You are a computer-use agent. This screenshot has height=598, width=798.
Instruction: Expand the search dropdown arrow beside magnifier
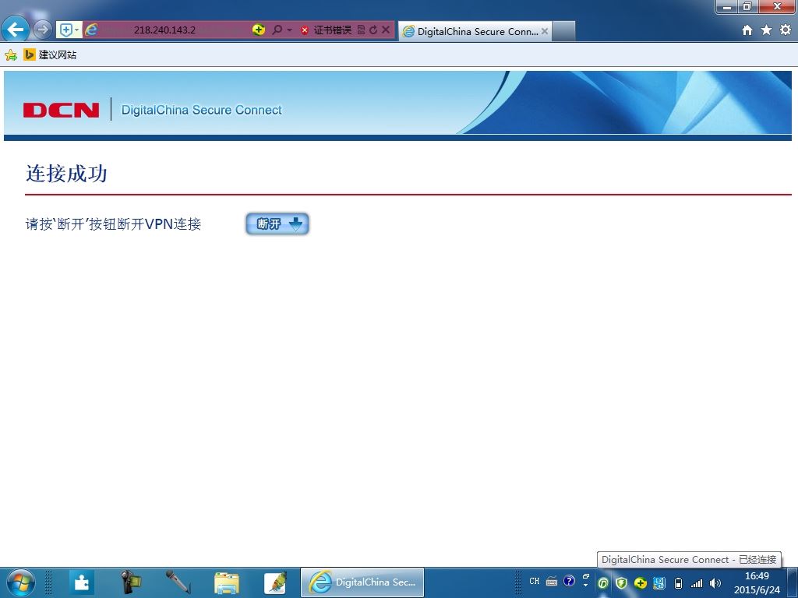click(x=290, y=30)
